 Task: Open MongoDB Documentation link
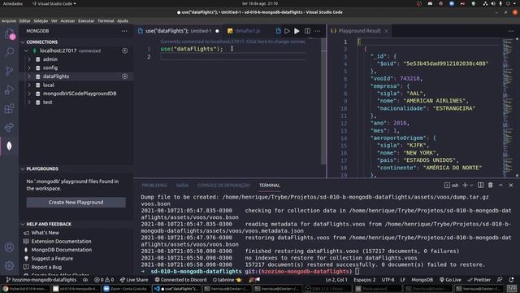point(62,250)
